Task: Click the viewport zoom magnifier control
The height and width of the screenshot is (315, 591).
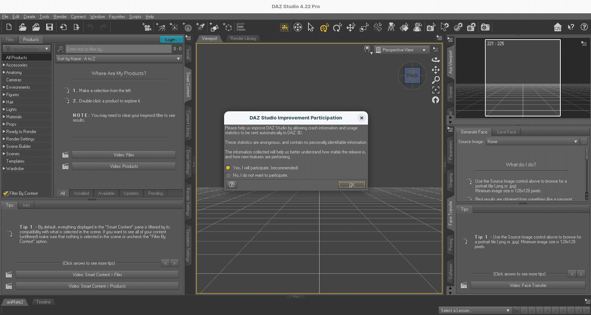Action: 436,80
